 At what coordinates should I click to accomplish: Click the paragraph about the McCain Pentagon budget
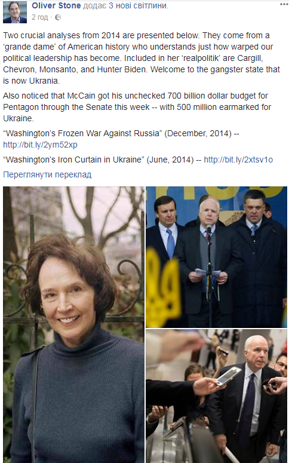click(137, 107)
